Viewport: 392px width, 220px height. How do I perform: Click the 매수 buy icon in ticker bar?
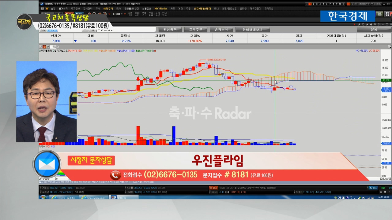click(x=213, y=188)
